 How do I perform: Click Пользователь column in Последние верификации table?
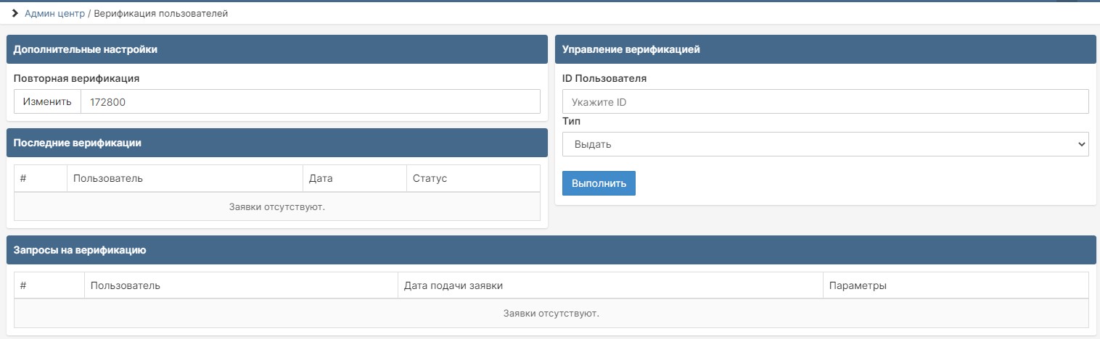coord(108,178)
